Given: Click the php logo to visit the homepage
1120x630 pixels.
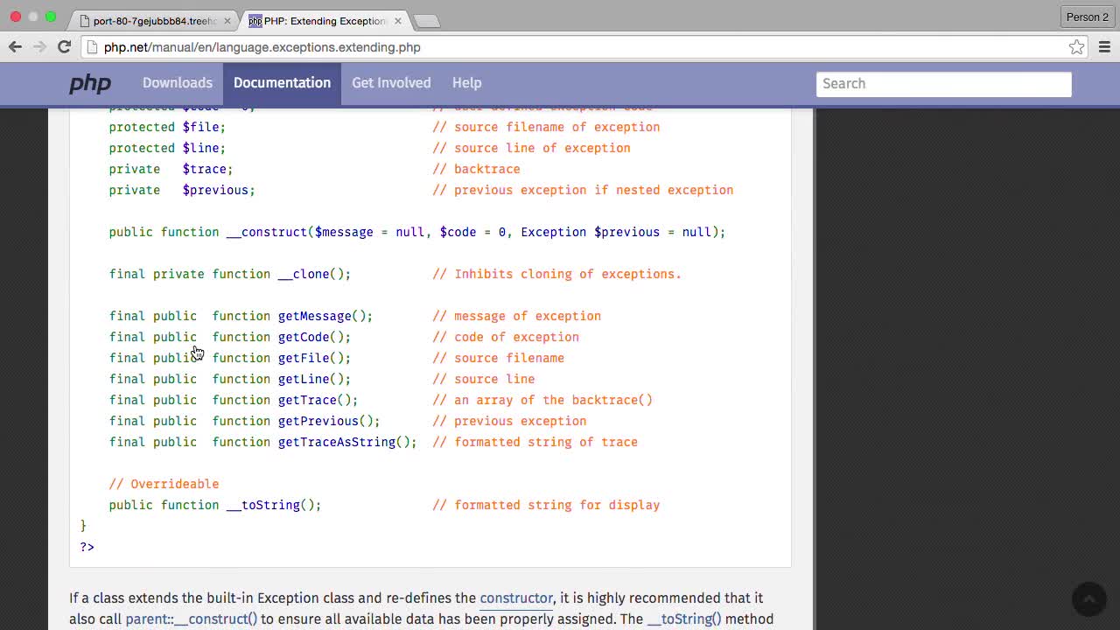Looking at the screenshot, I should pyautogui.click(x=90, y=83).
